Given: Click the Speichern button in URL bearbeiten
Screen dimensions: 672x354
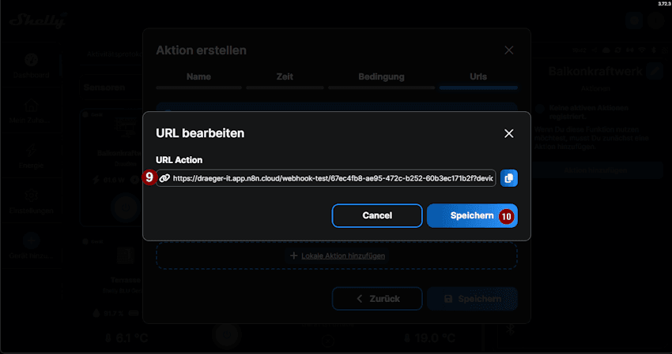Looking at the screenshot, I should point(472,215).
